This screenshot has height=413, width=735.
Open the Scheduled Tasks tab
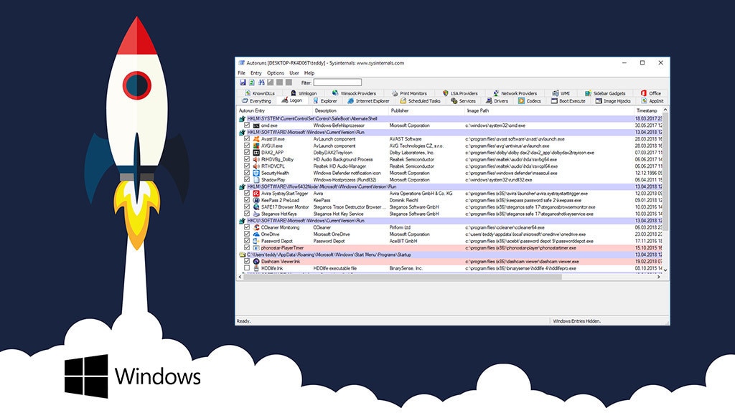[423, 101]
